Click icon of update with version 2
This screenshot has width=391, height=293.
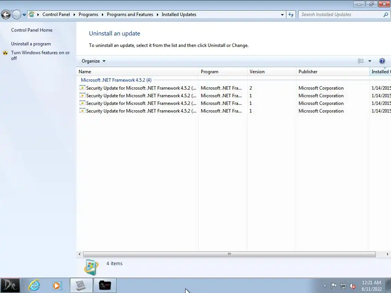click(82, 88)
